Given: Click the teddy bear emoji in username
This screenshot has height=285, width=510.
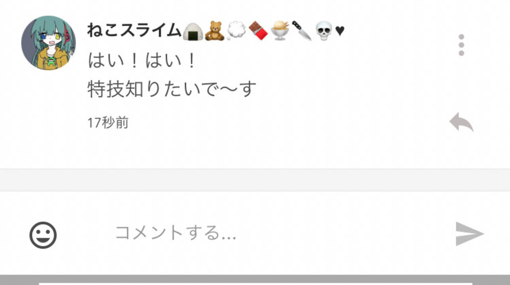Looking at the screenshot, I should (x=215, y=31).
